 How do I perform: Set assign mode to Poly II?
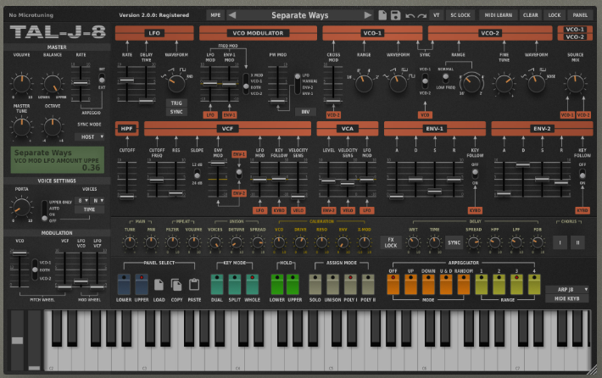coord(368,285)
